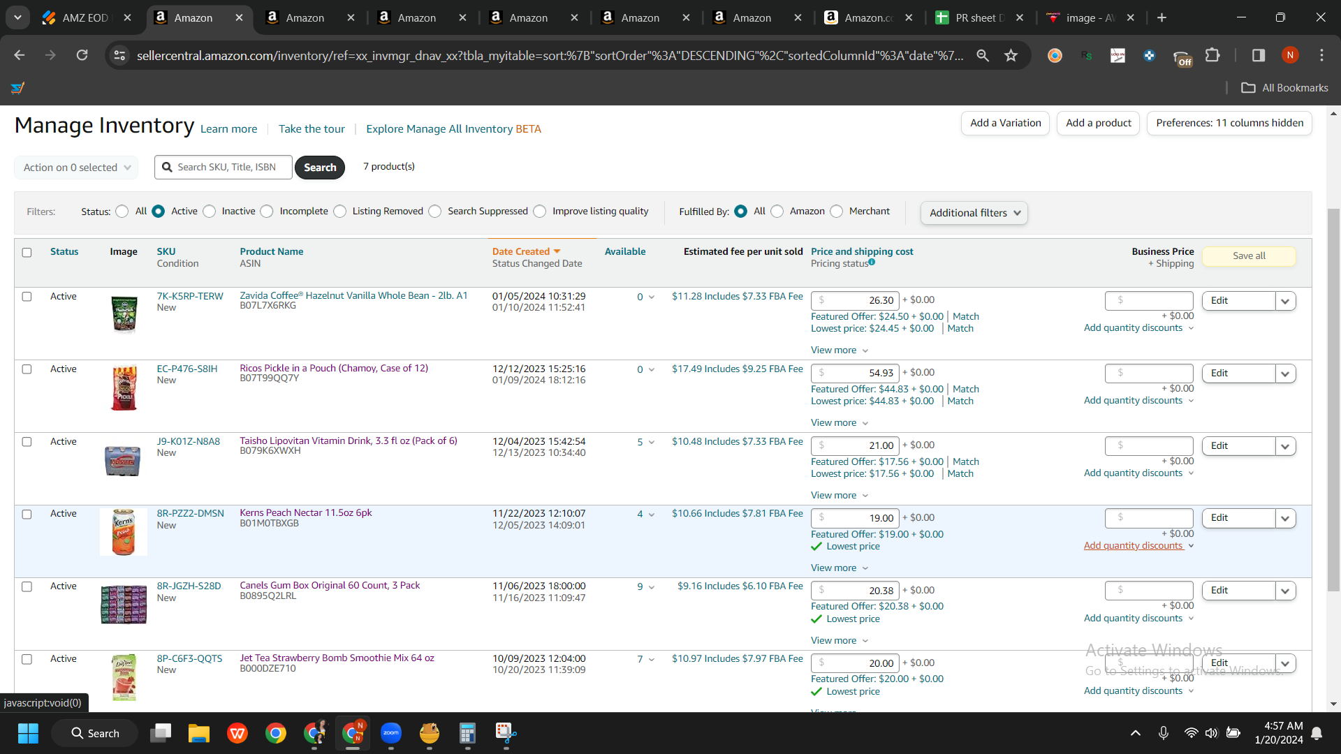The height and width of the screenshot is (754, 1341).
Task: Open the Chrome three-dot menu
Action: 1321,55
